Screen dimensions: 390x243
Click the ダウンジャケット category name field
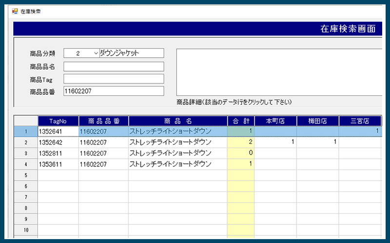131,53
